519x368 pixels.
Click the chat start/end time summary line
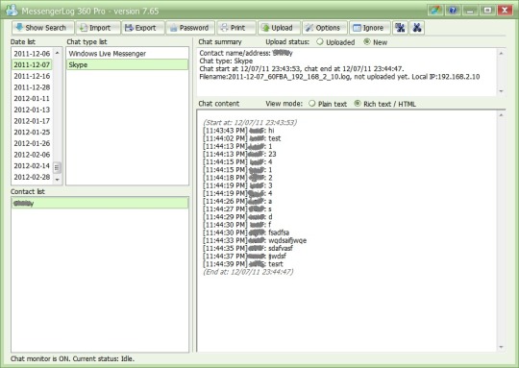coord(302,69)
